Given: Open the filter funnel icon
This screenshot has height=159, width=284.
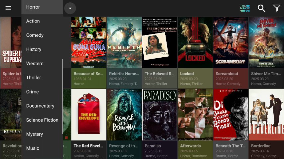Looking at the screenshot, I should click(x=276, y=8).
